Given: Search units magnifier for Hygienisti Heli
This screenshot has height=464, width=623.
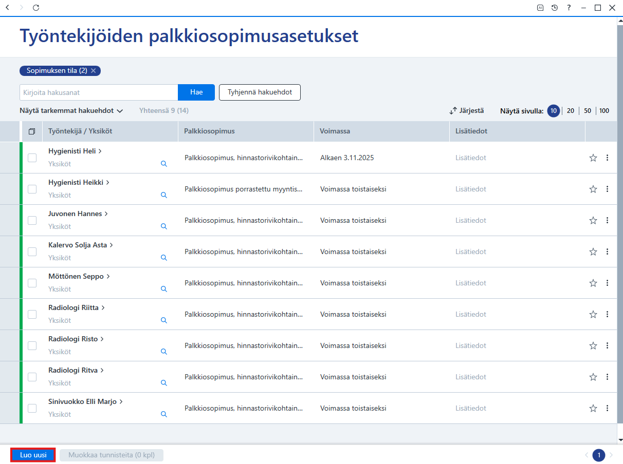Looking at the screenshot, I should [164, 164].
